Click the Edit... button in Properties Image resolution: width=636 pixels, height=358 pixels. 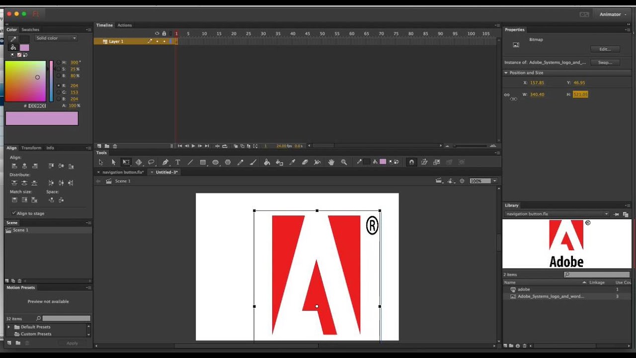[605, 49]
